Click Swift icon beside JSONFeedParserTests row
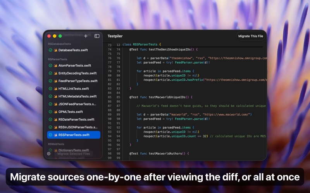The width and height of the screenshot is (310, 193). 55,104
